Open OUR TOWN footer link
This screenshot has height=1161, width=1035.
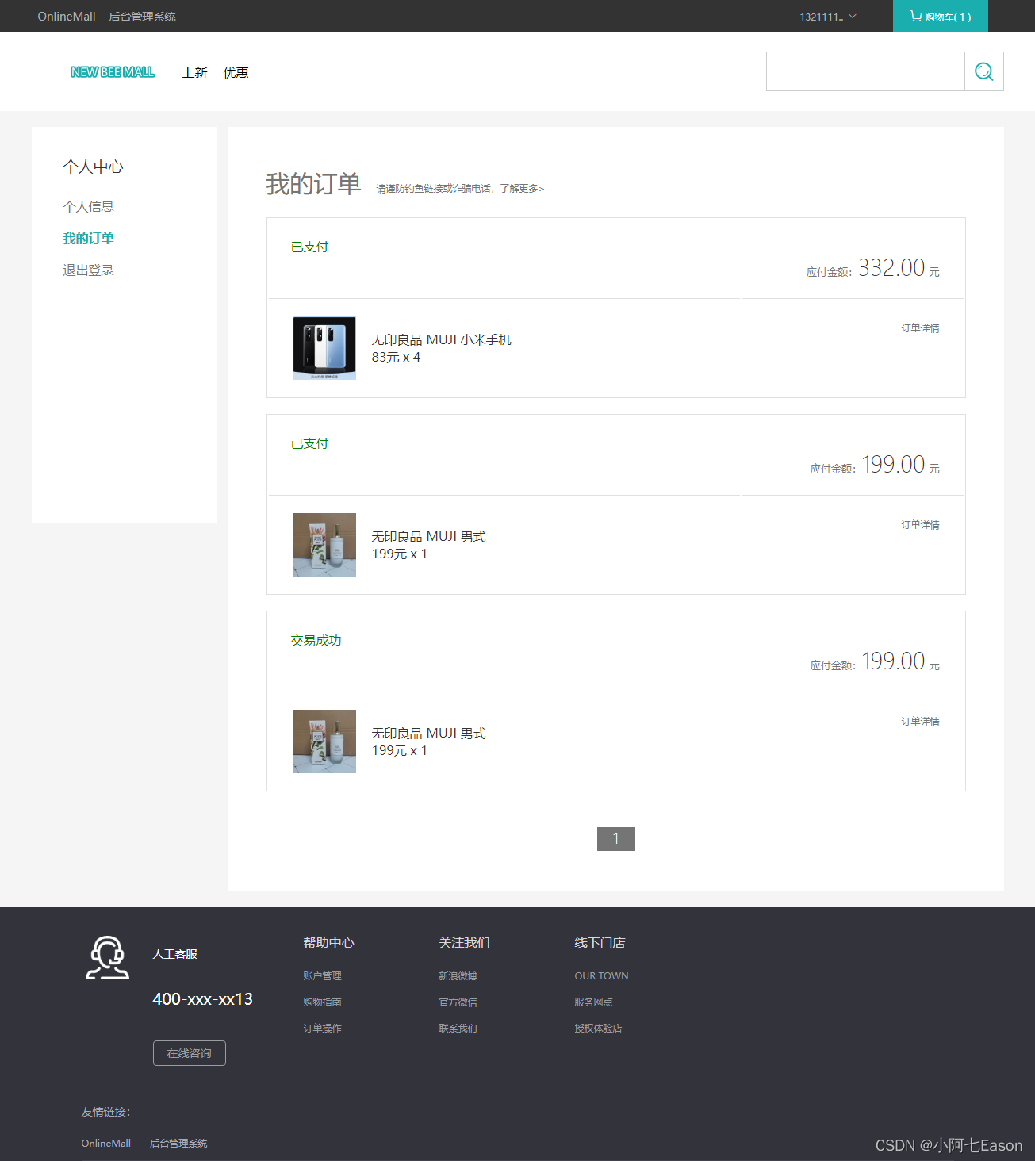click(x=601, y=976)
